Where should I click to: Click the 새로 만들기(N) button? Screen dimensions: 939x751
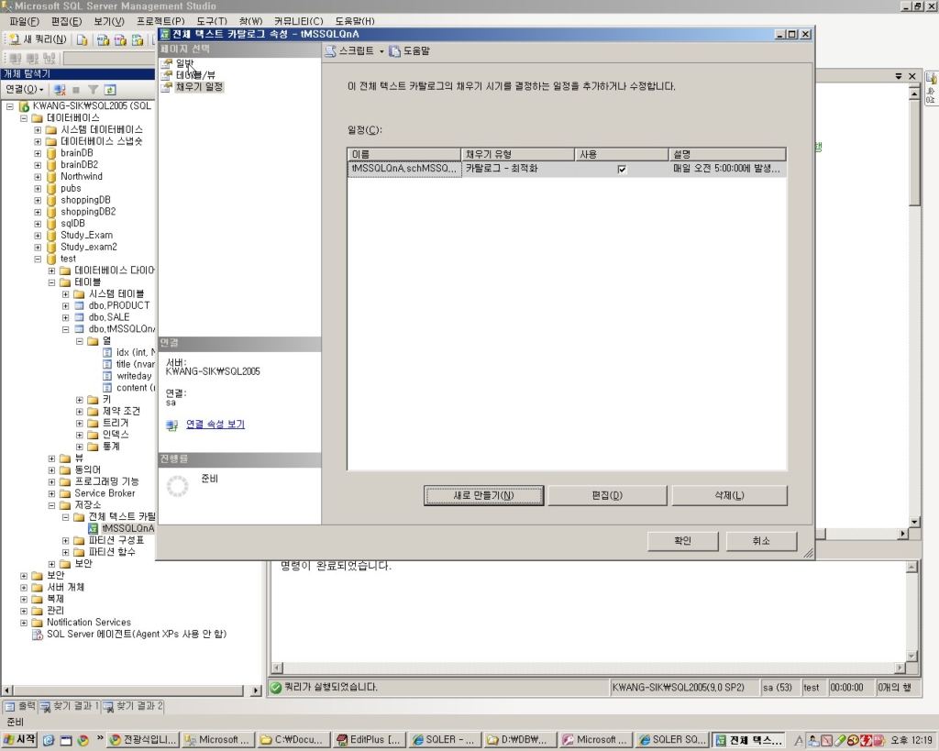tap(484, 495)
